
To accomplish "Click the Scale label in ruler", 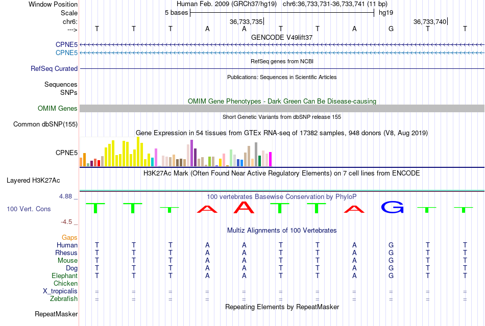I will 69,13.
